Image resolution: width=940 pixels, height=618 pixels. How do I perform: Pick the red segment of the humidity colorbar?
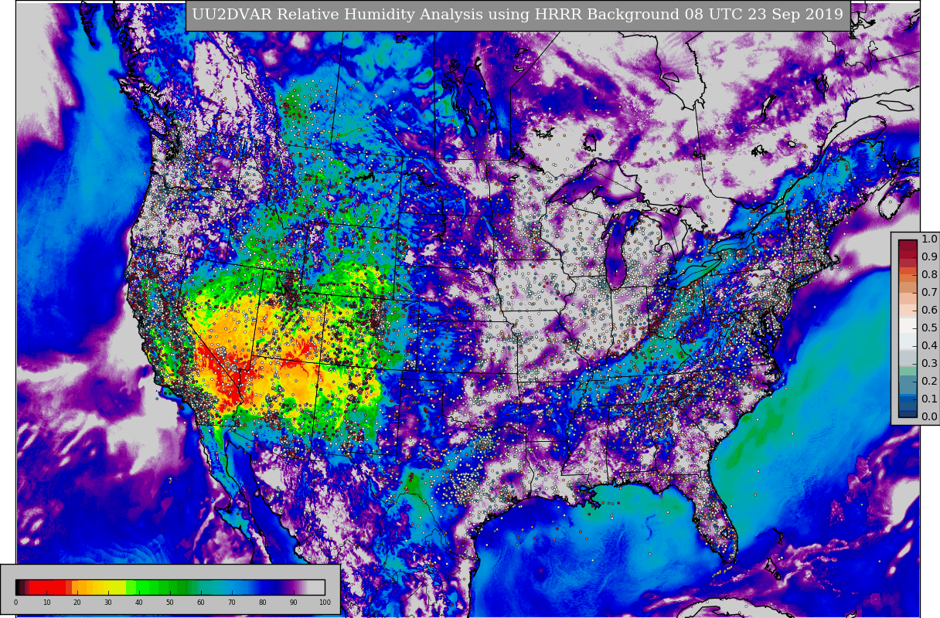click(48, 586)
